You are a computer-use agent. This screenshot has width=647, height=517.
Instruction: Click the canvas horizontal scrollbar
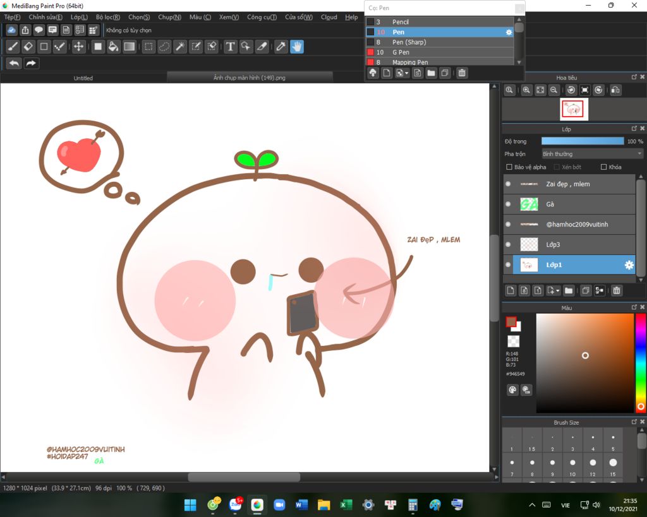click(244, 477)
